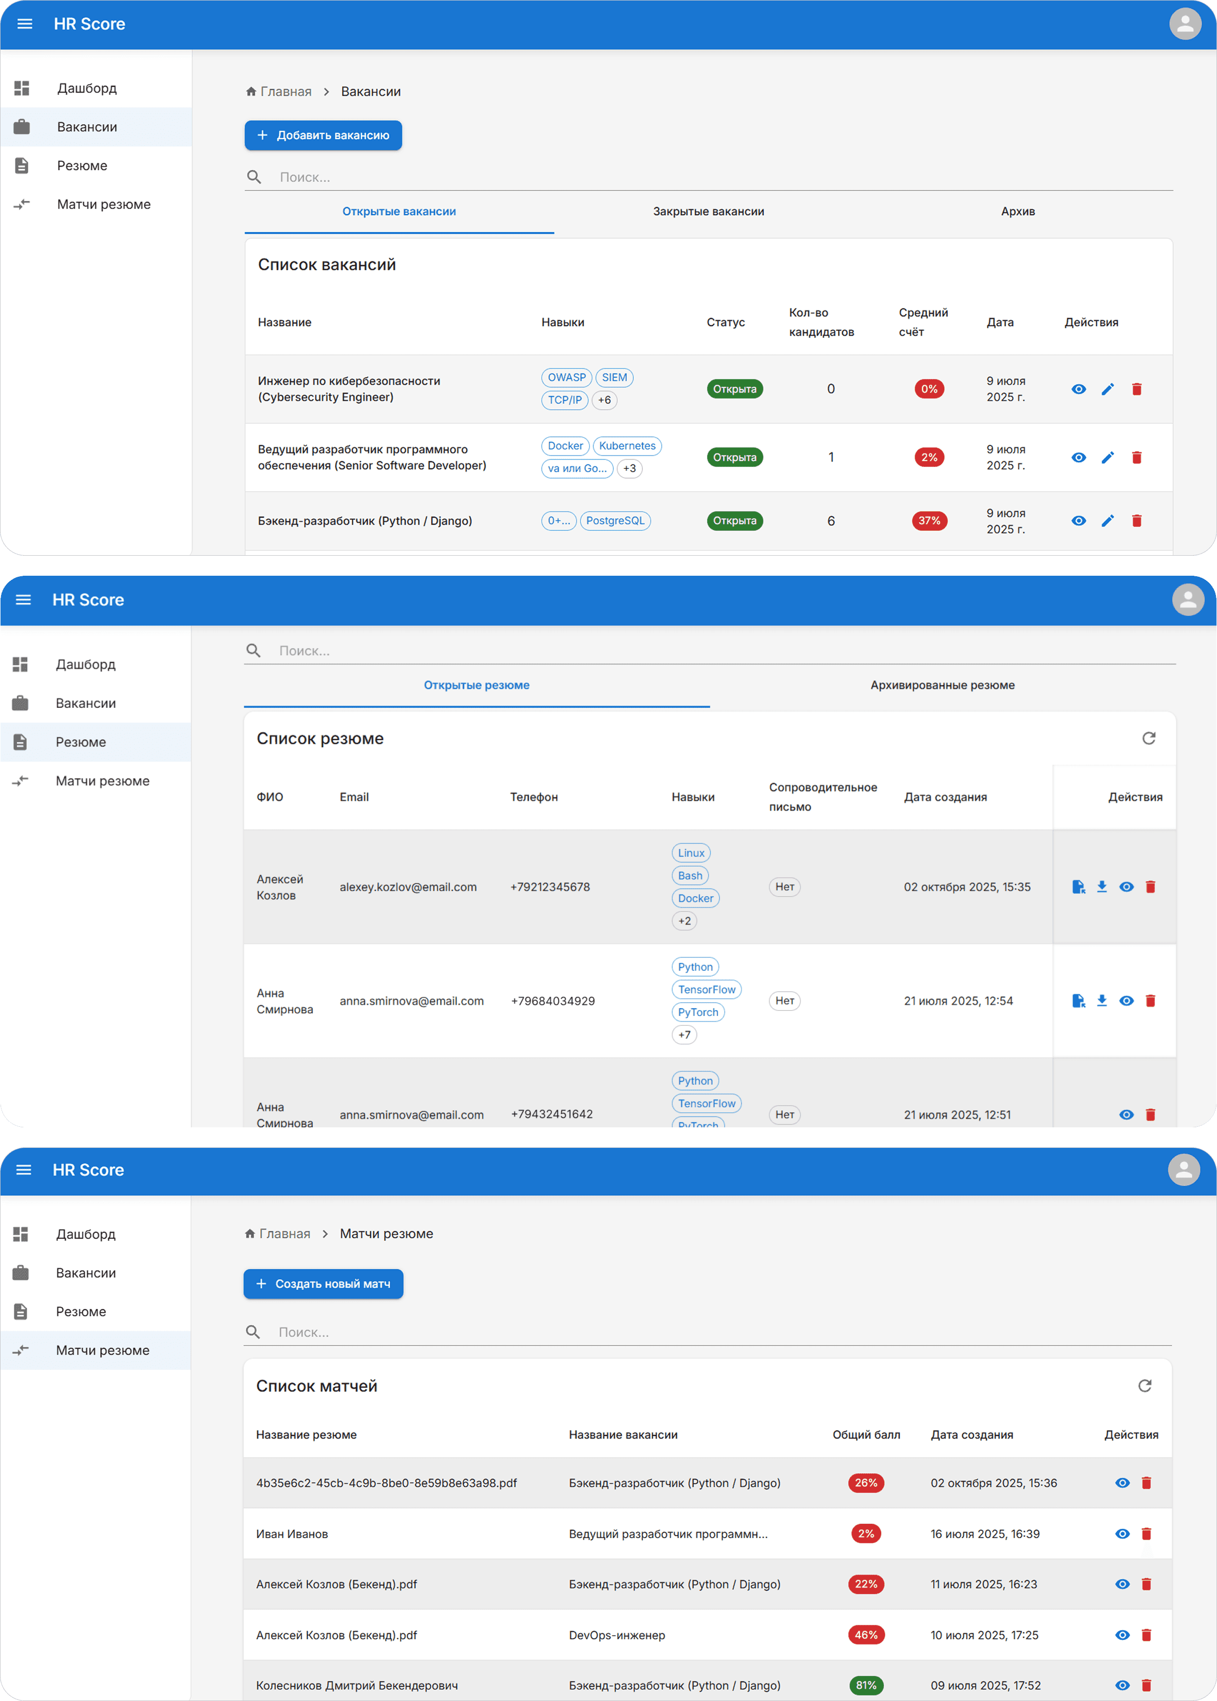Click the Добавить вакансию button

323,136
